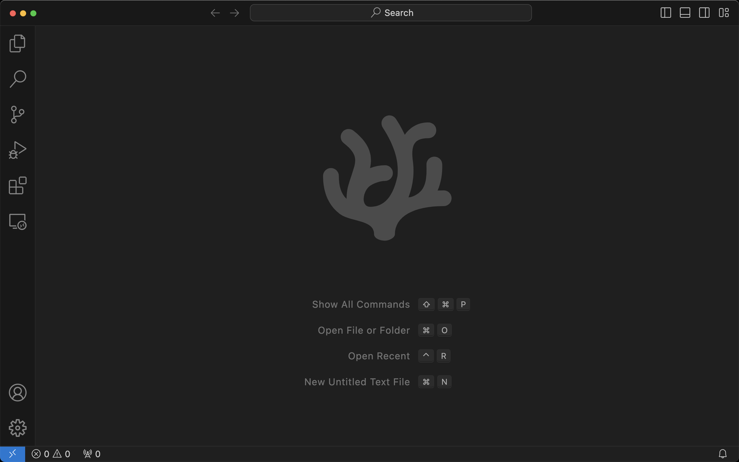This screenshot has width=739, height=462.
Task: Open the Remote Explorer view
Action: coord(17,222)
